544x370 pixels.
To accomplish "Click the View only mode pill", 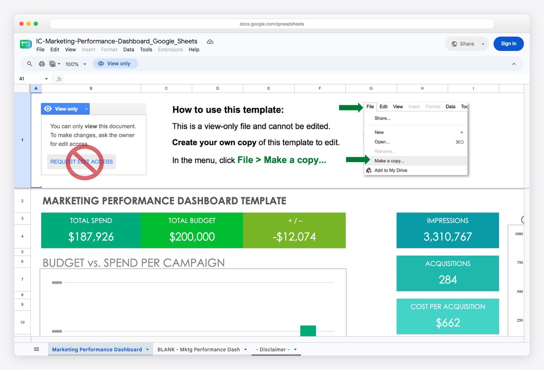I will [x=115, y=64].
